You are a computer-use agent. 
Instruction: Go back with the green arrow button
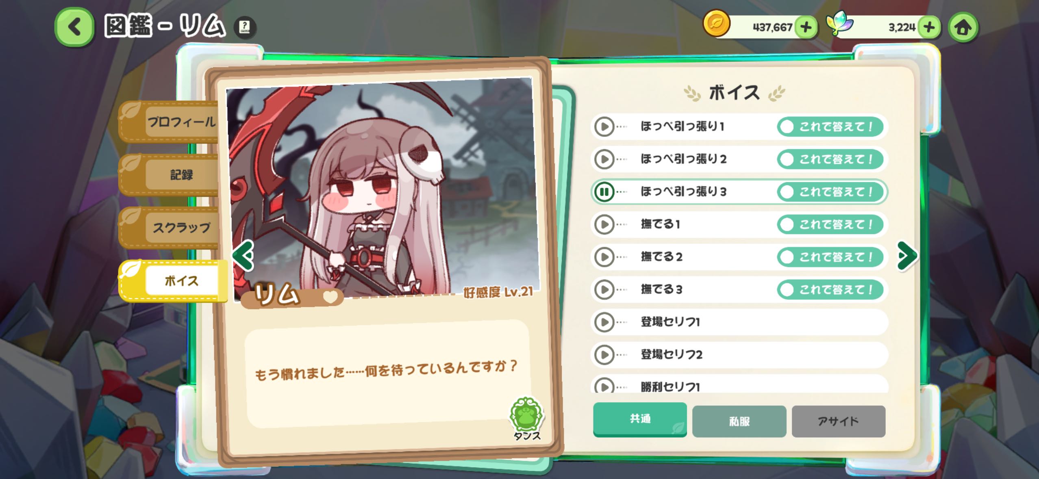tap(74, 27)
